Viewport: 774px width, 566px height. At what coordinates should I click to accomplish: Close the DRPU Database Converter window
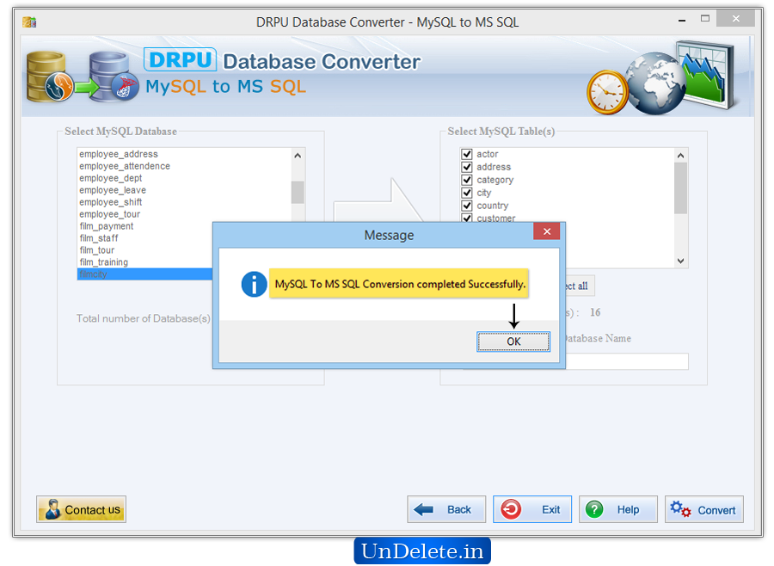[x=735, y=19]
